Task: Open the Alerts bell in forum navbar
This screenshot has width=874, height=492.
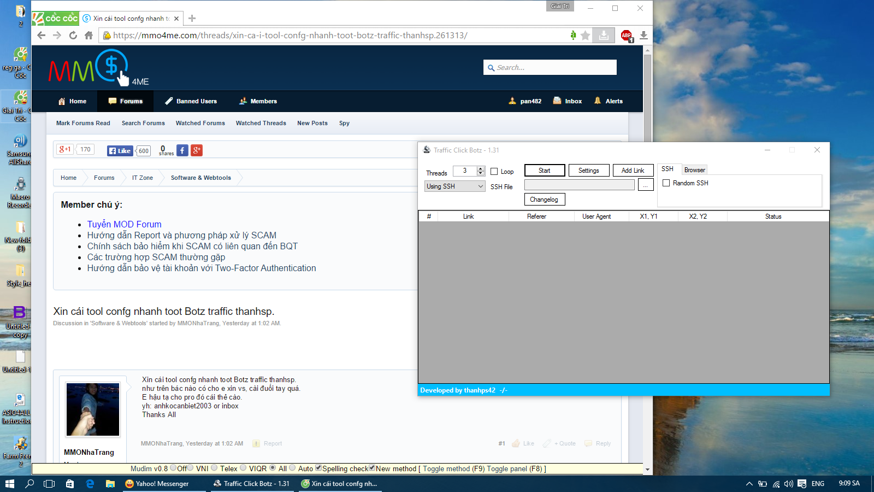Action: 609,101
